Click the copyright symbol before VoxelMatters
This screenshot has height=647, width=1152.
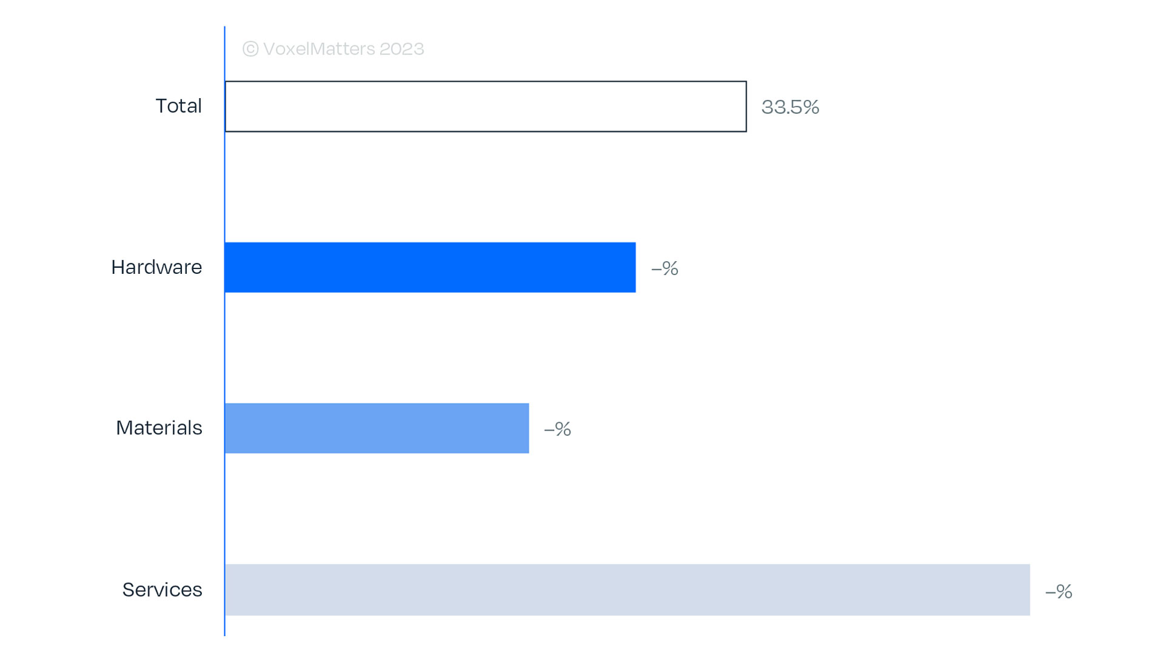pos(250,49)
